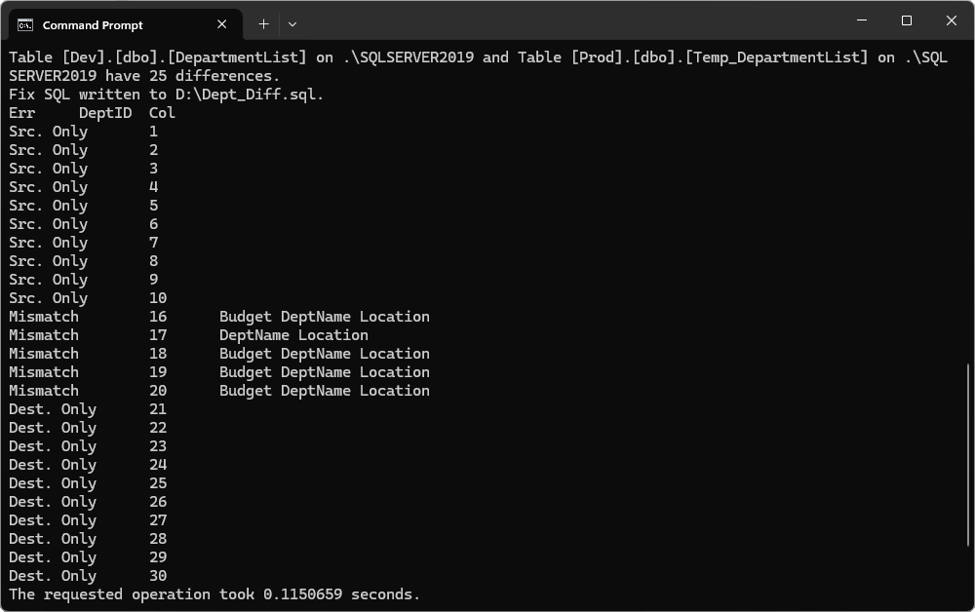Select the Command Prompt tab title
The width and height of the screenshot is (975, 612).
click(93, 25)
